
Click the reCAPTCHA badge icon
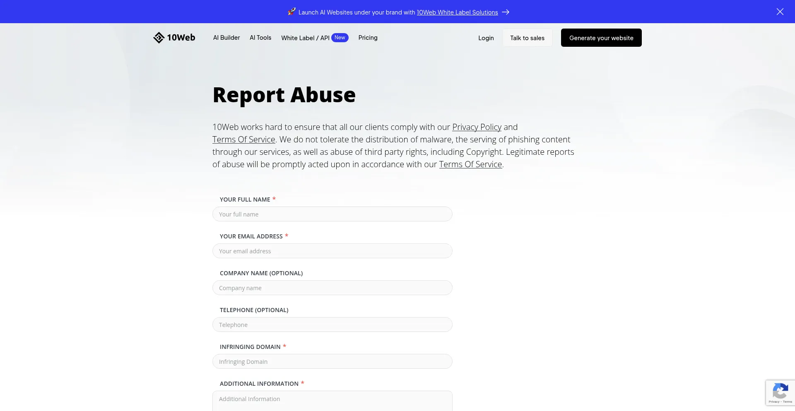780,392
